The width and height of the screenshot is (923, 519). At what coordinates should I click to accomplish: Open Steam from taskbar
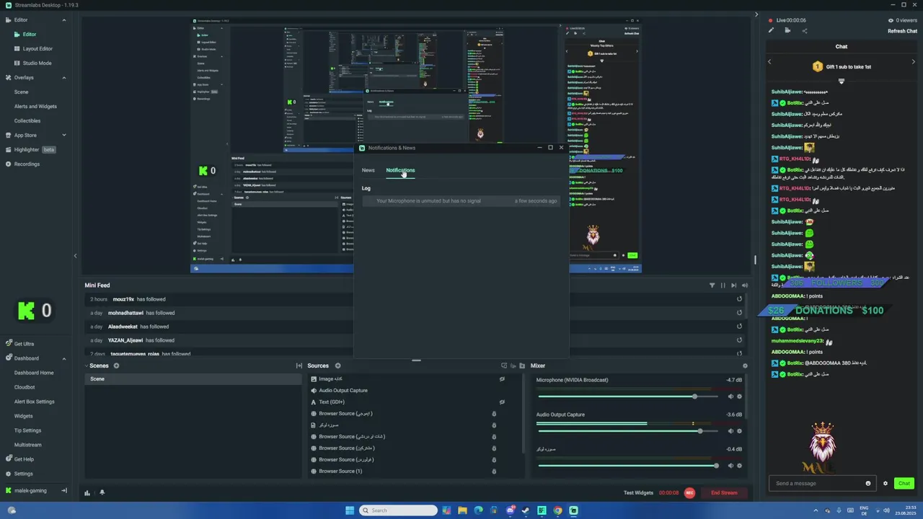[x=526, y=510]
